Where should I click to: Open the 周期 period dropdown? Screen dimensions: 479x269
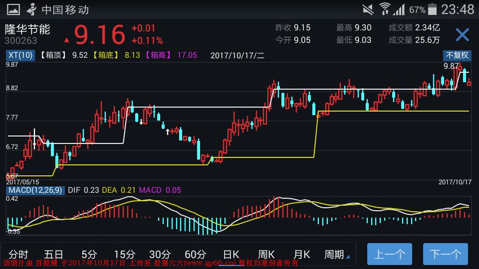coord(336,255)
